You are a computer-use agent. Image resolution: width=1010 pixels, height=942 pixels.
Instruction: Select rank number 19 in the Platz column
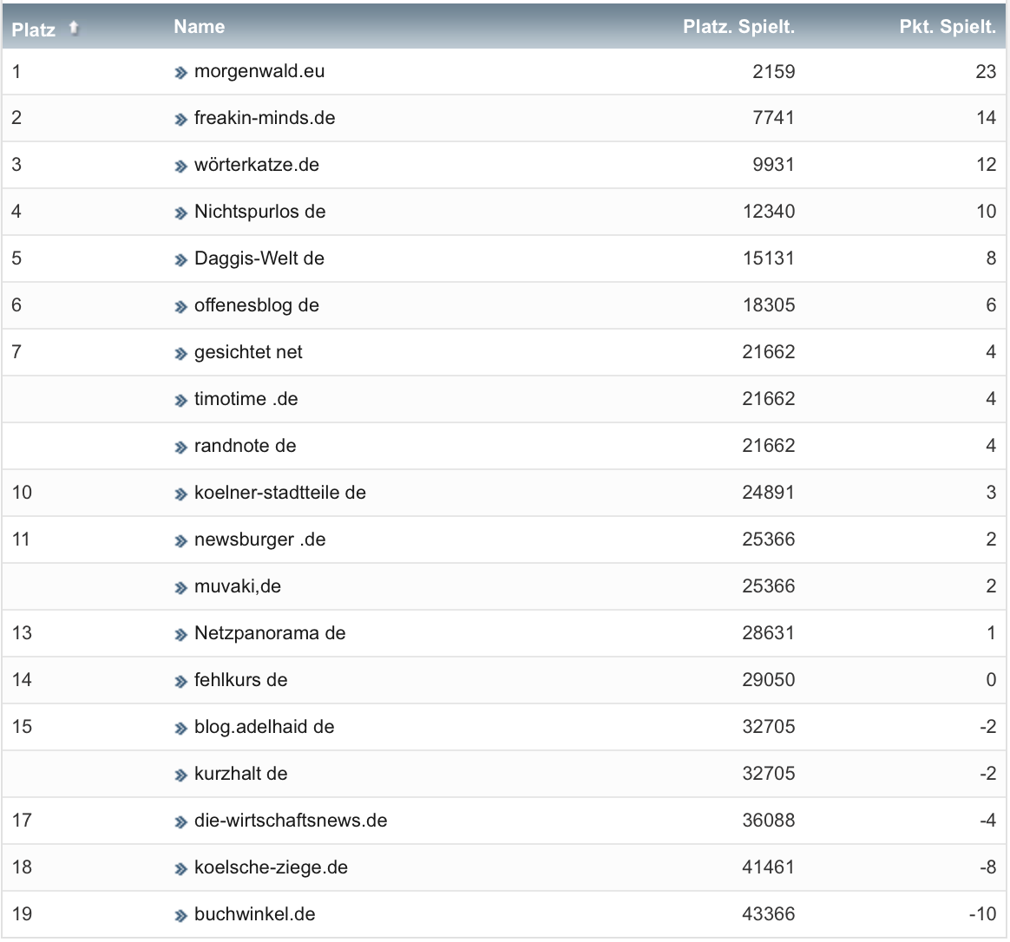(x=22, y=914)
